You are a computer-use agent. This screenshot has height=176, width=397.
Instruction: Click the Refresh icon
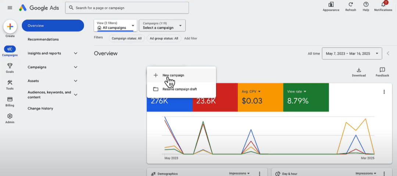click(x=351, y=5)
